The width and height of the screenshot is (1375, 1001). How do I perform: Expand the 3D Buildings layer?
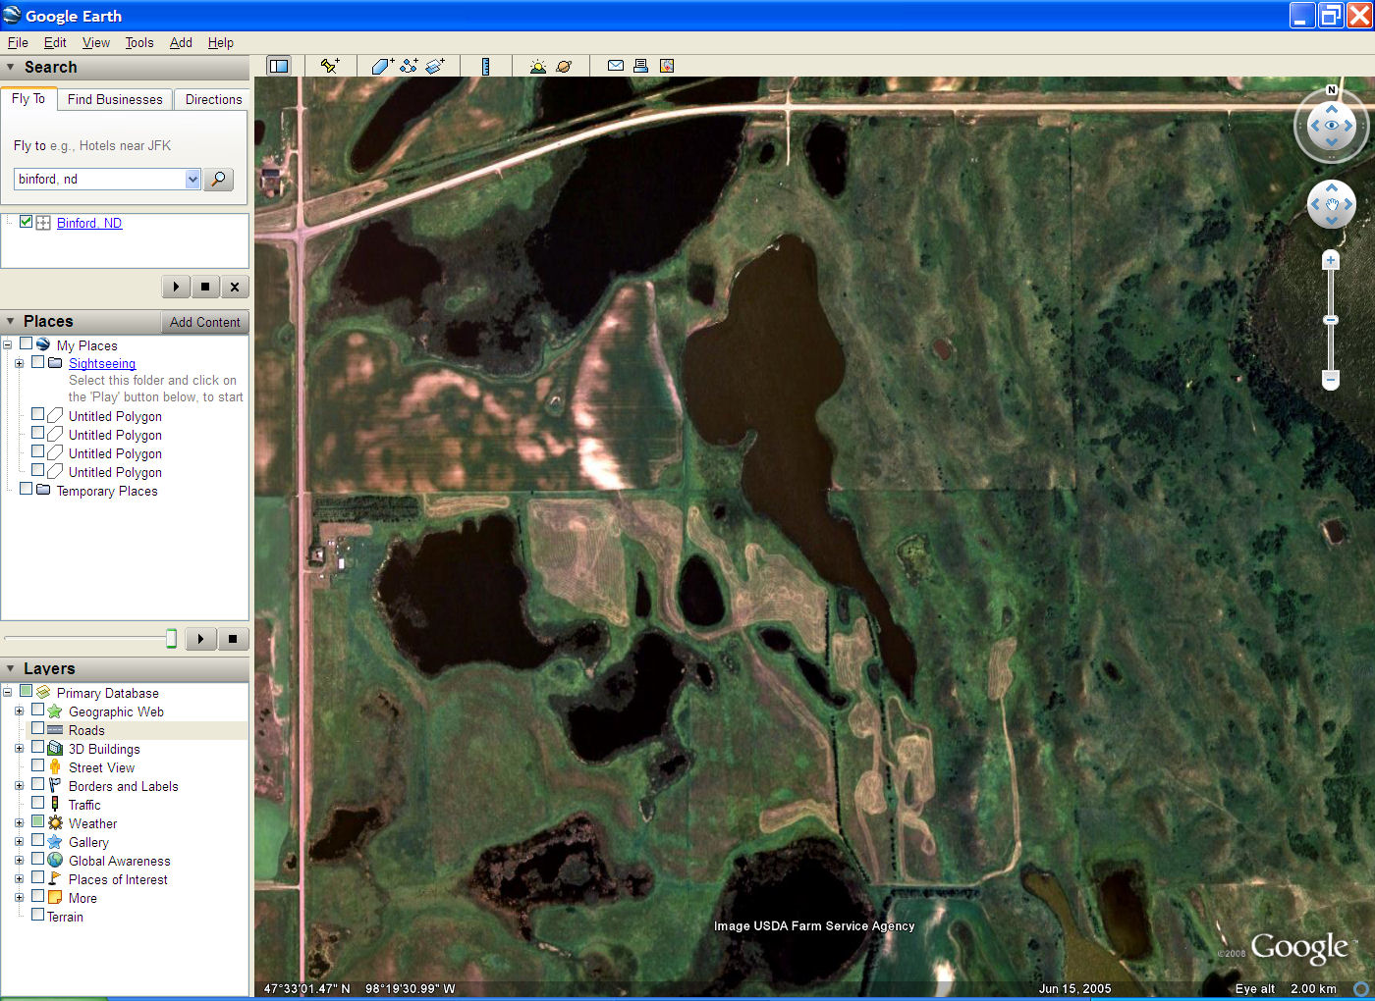[x=19, y=748]
